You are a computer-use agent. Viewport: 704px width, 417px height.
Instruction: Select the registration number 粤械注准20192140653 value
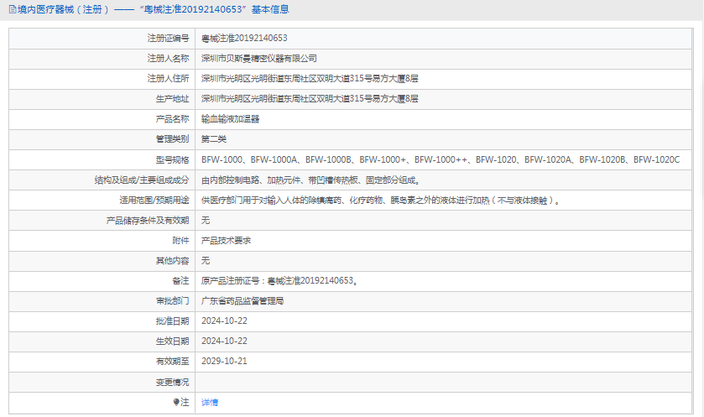(244, 38)
